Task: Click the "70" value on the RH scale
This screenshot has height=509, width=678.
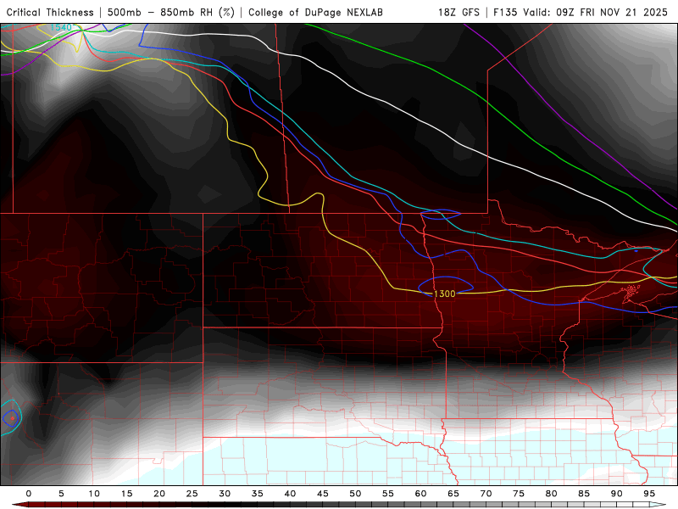Action: 486,494
